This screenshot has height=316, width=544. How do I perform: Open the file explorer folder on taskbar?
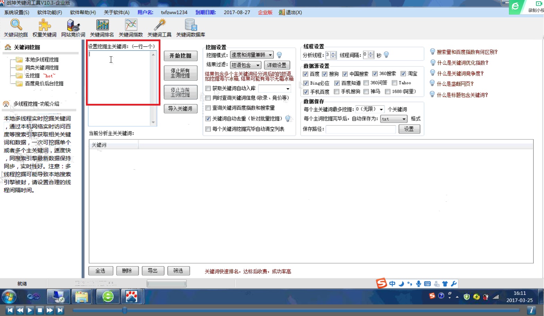point(81,297)
